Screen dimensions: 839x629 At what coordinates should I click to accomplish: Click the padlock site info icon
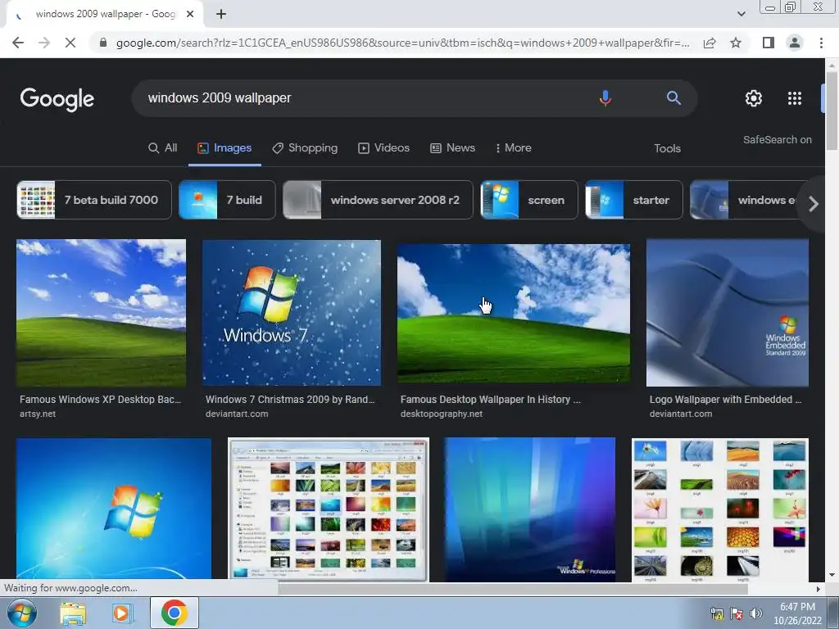tap(103, 43)
